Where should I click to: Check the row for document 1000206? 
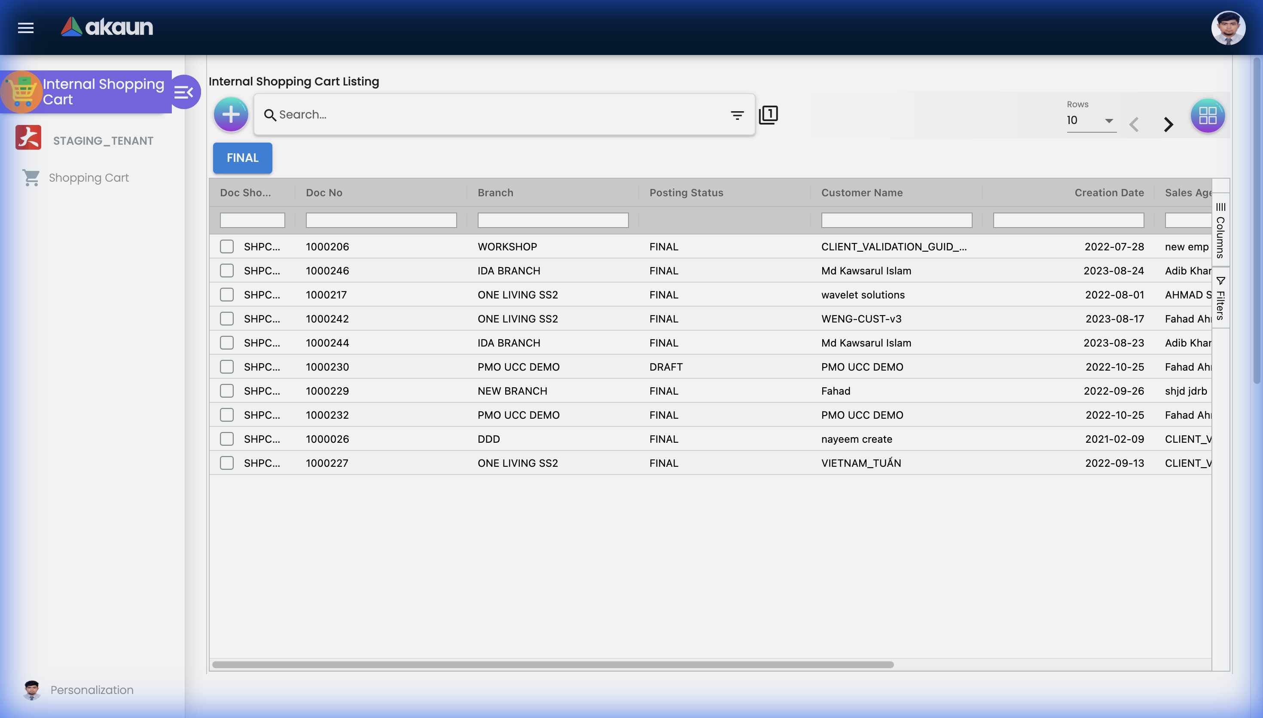click(227, 246)
